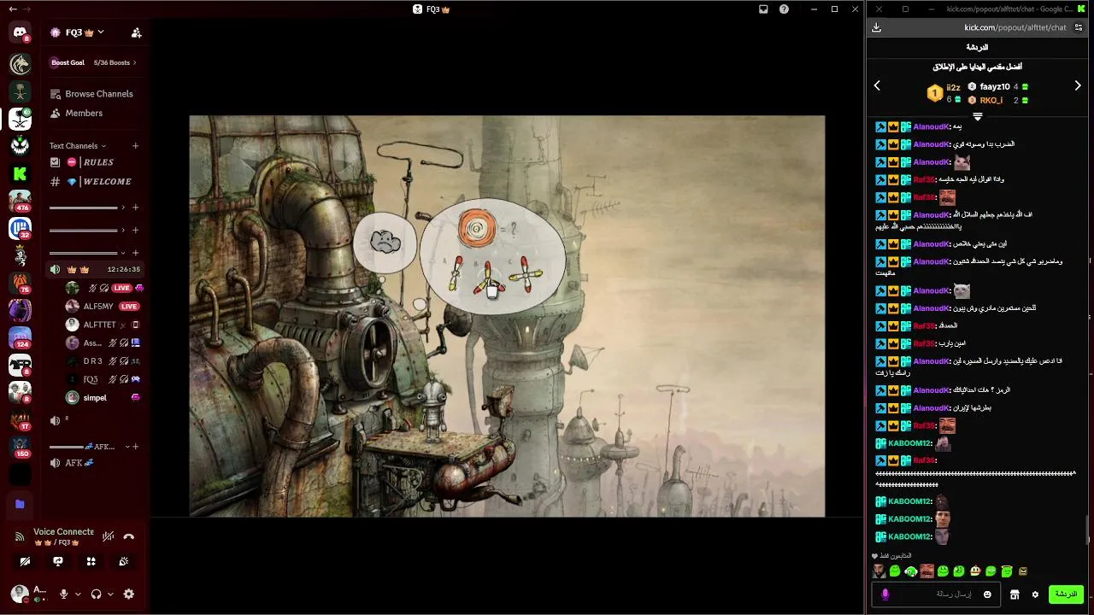Open the emoji picker in Kick chat input
This screenshot has width=1094, height=615.
987,594
